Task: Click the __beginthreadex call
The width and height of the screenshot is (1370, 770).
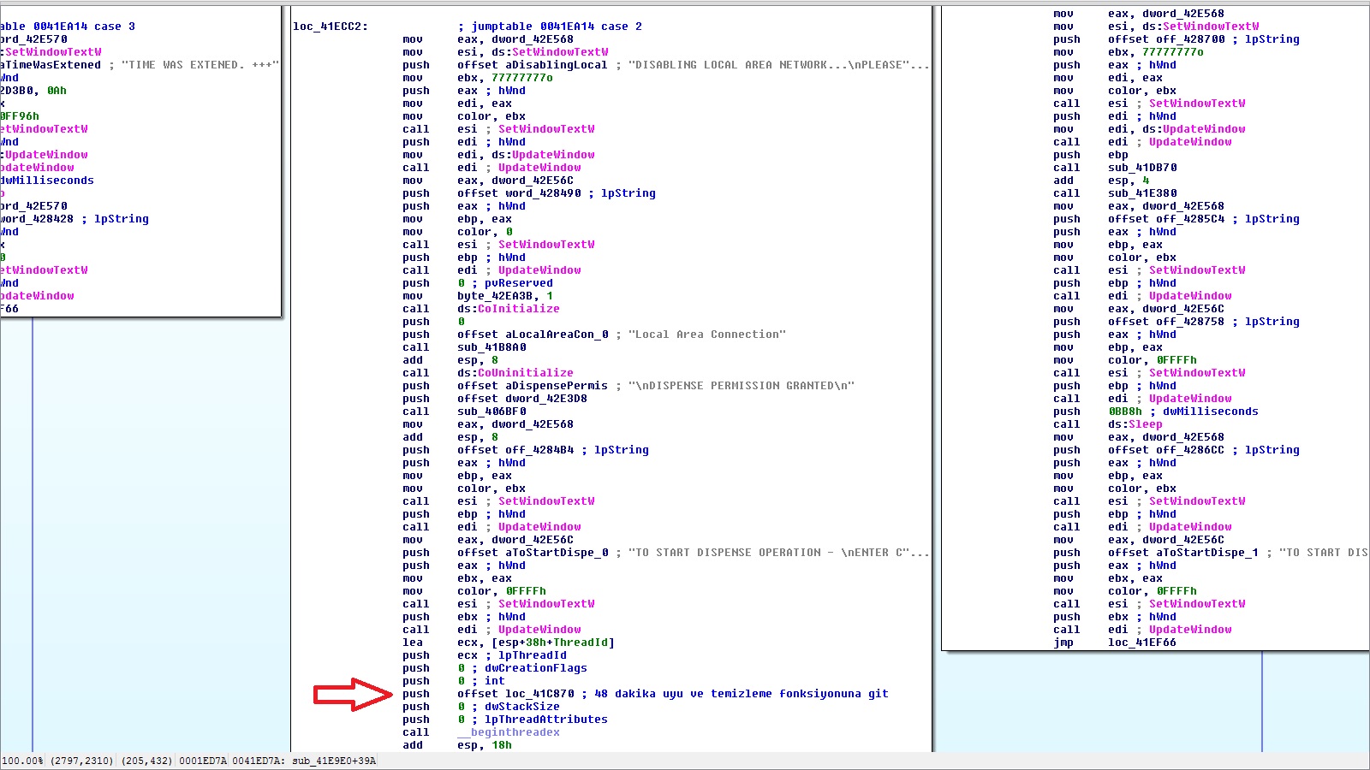Action: 509,732
